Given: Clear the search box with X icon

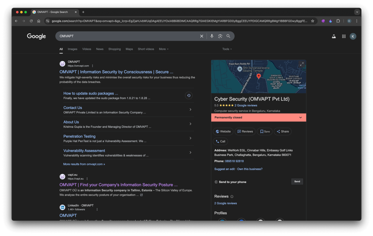Looking at the screenshot, I should tap(201, 36).
